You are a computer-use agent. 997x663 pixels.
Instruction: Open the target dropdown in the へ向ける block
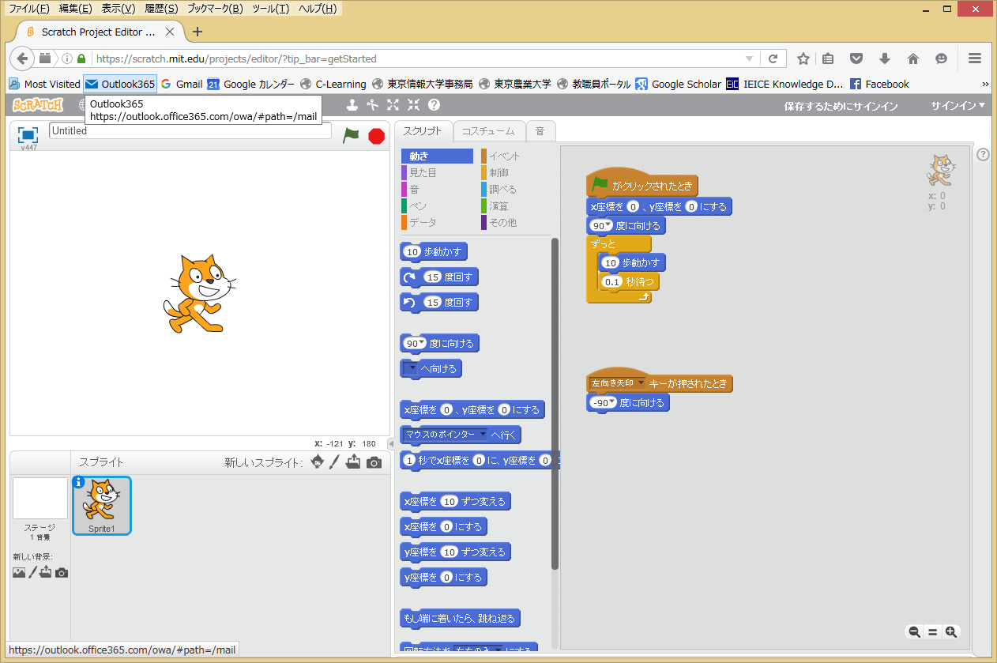(x=412, y=368)
